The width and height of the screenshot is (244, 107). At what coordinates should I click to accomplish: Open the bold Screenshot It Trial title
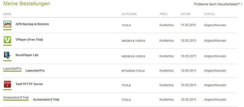(46, 100)
